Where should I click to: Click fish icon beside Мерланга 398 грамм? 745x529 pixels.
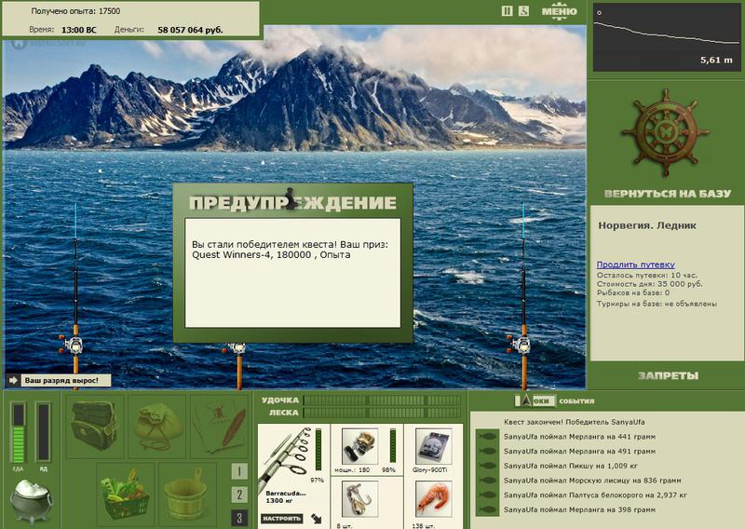487,509
